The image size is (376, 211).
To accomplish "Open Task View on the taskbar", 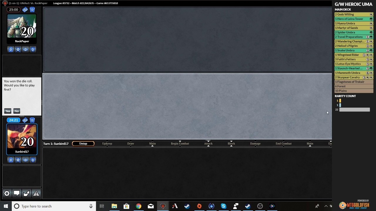I will pyautogui.click(x=102, y=206).
